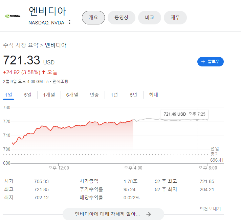This screenshot has width=241, height=222.
Task: Click the 시가 value 705.33
Action: coord(41,181)
